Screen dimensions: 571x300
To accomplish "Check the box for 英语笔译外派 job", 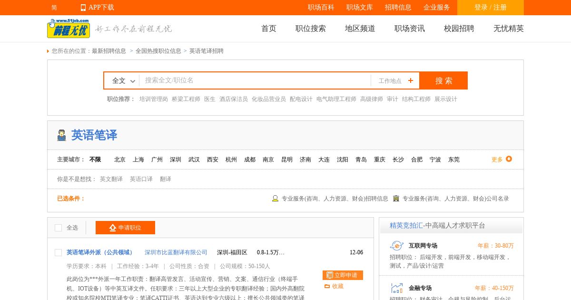I will 59,252.
